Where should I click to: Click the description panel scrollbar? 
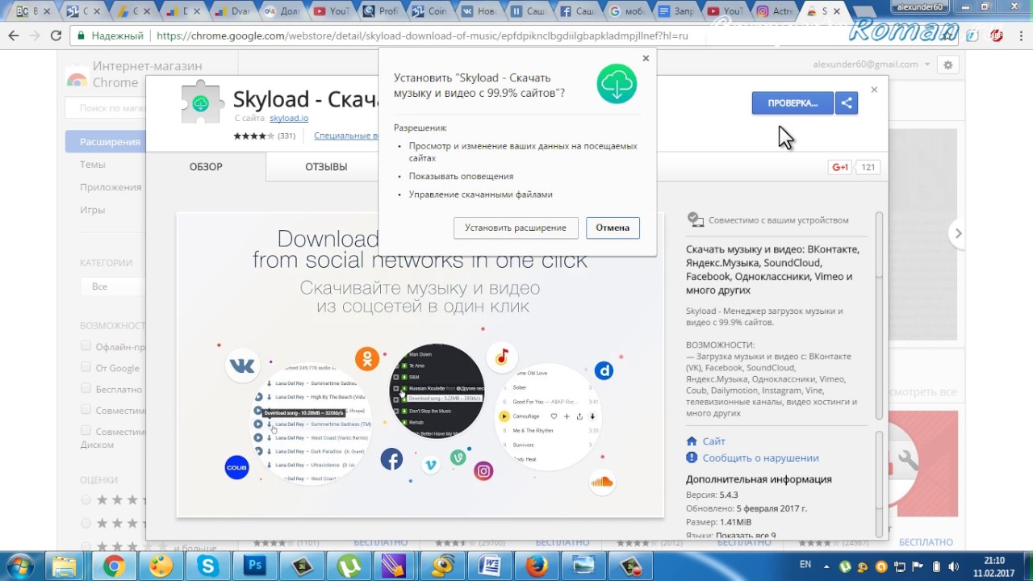click(x=879, y=315)
